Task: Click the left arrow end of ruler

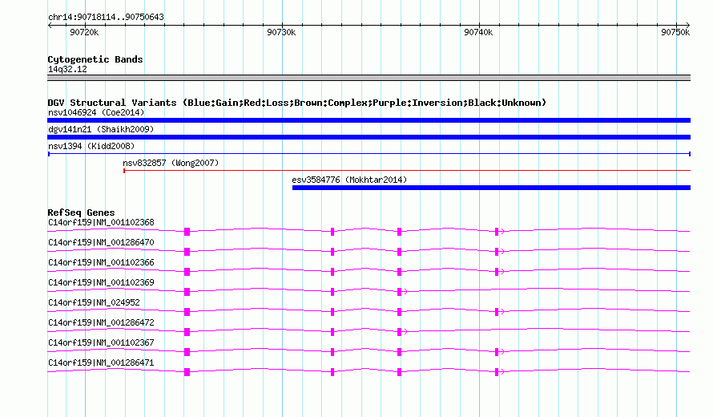Action: 50,26
